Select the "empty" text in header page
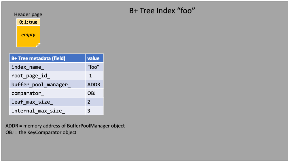This screenshot has width=288, height=162. pos(28,35)
